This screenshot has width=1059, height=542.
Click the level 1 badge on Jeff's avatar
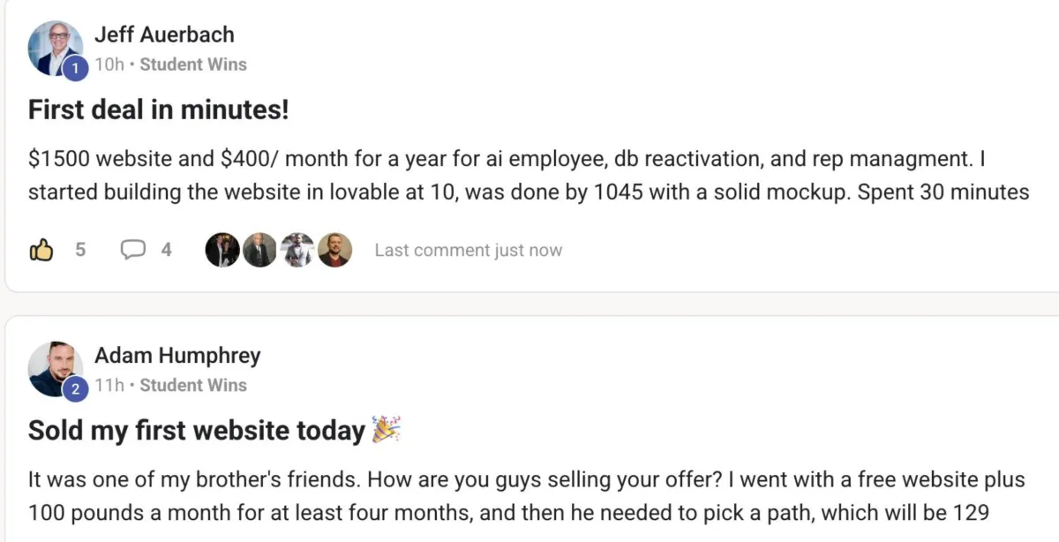[75, 67]
